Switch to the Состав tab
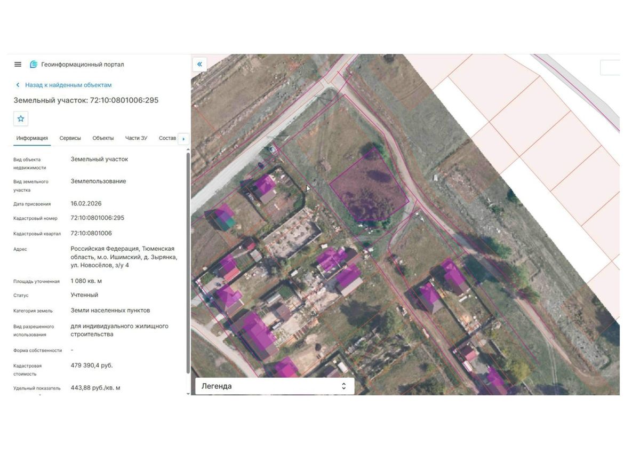 167,138
